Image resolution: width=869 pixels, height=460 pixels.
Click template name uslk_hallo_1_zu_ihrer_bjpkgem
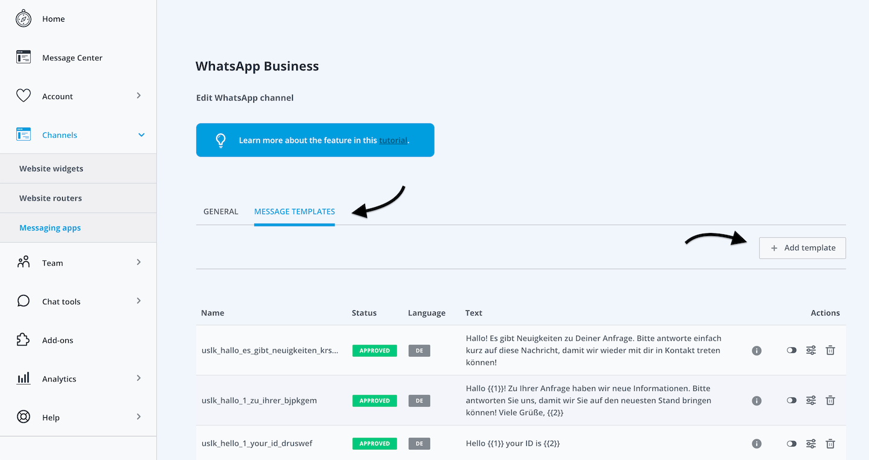click(259, 400)
